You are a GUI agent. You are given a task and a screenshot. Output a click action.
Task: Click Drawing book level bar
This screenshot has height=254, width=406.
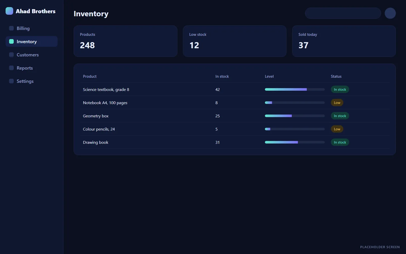click(x=295, y=142)
